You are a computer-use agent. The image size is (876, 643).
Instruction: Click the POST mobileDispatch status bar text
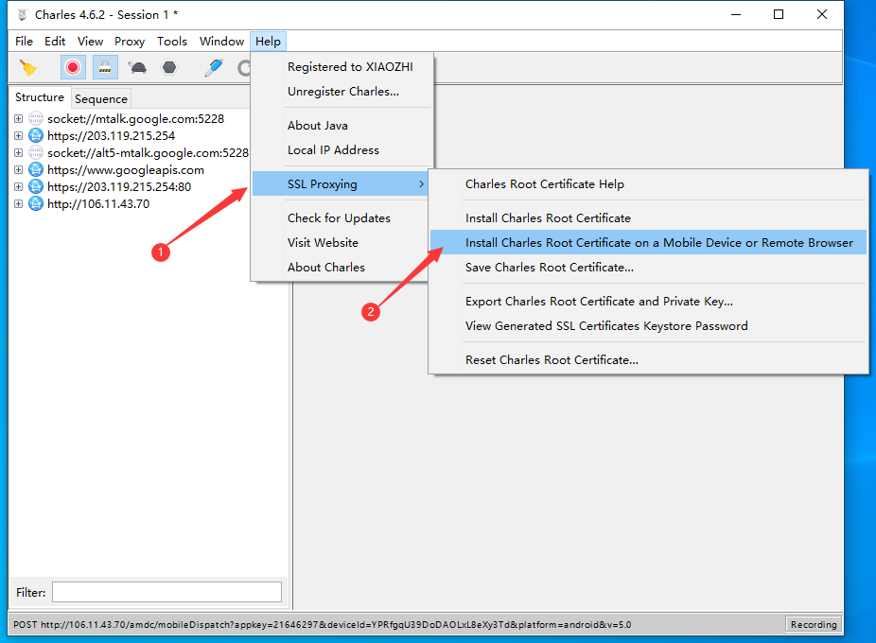coord(323,625)
